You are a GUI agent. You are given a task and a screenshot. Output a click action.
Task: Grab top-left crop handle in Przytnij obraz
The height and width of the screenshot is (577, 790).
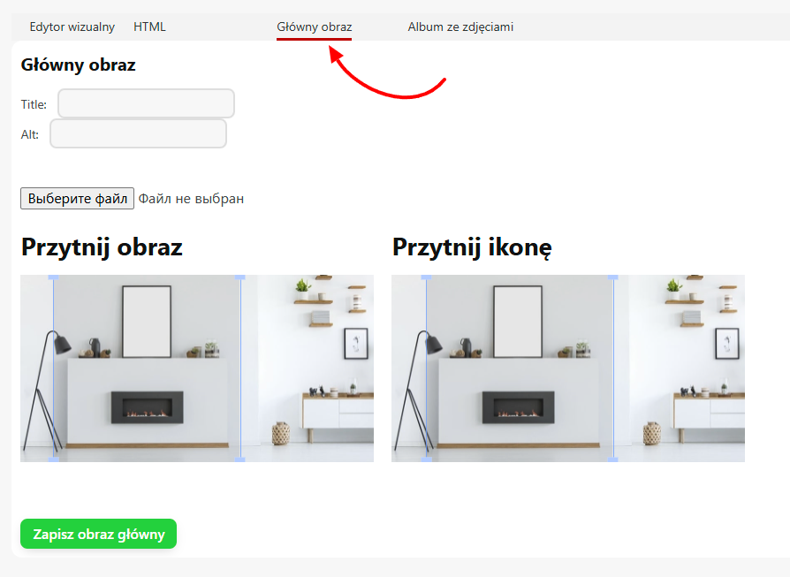pyautogui.click(x=53, y=277)
